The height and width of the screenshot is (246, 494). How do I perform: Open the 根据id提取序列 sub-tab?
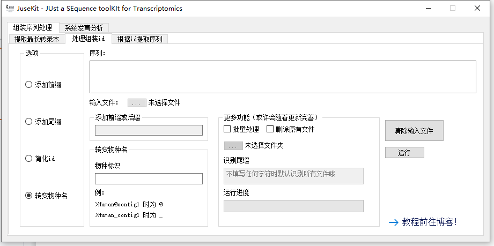pos(139,39)
